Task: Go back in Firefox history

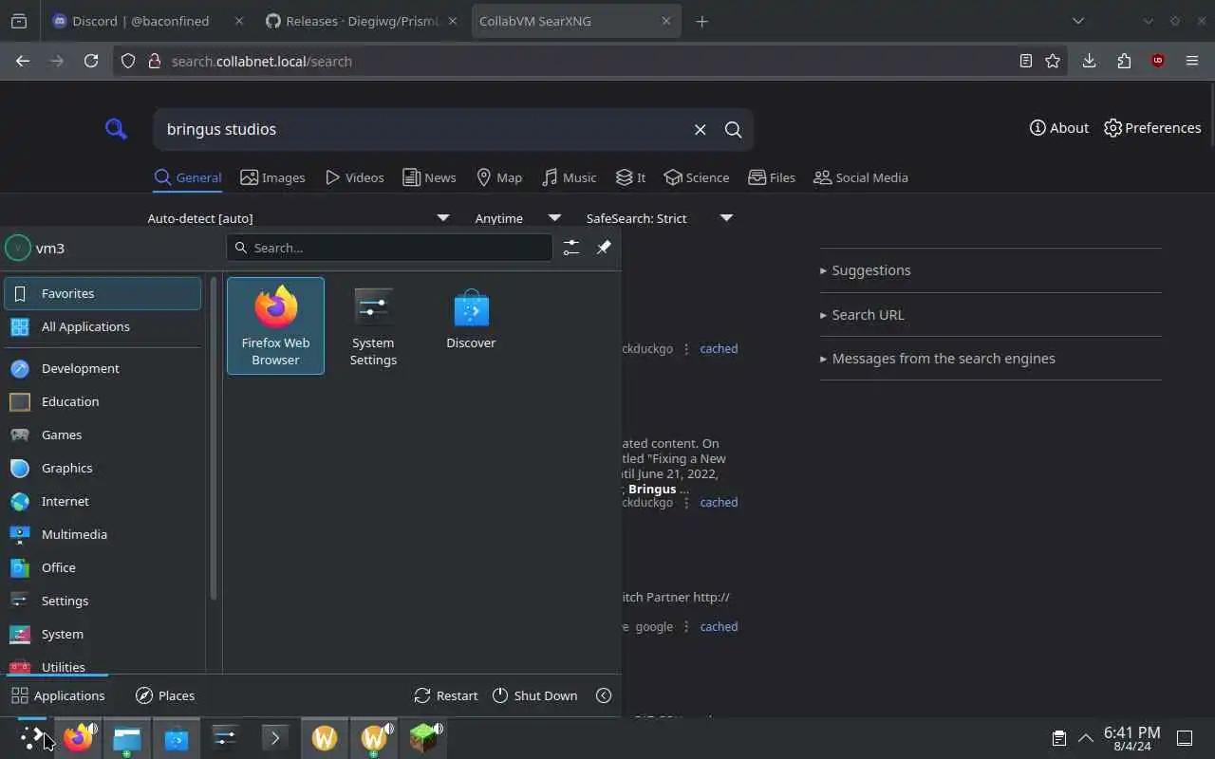Action: coord(23,61)
